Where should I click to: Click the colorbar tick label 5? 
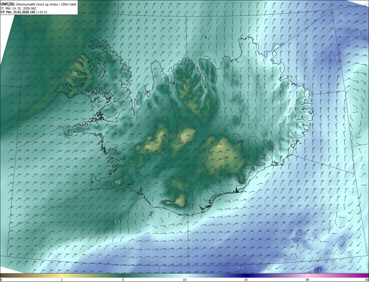click(123, 280)
